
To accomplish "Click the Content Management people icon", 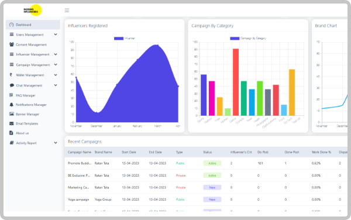I will (12, 44).
